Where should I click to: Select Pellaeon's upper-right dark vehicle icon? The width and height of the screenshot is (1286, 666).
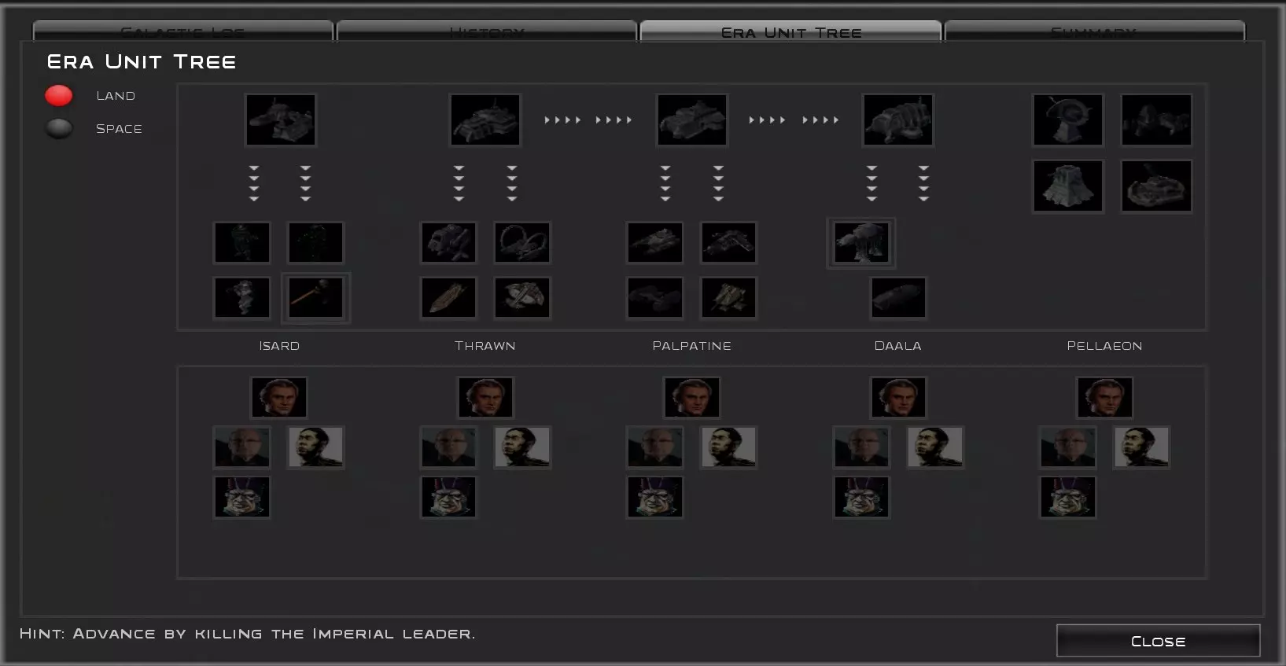click(x=1156, y=120)
